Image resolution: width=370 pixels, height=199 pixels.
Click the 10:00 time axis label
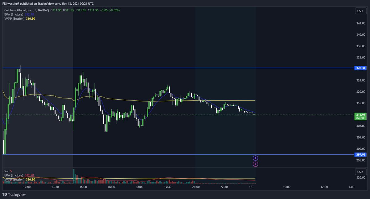pyautogui.click(x=286, y=187)
